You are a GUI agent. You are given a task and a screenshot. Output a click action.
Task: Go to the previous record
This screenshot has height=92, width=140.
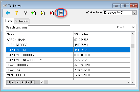18,82
